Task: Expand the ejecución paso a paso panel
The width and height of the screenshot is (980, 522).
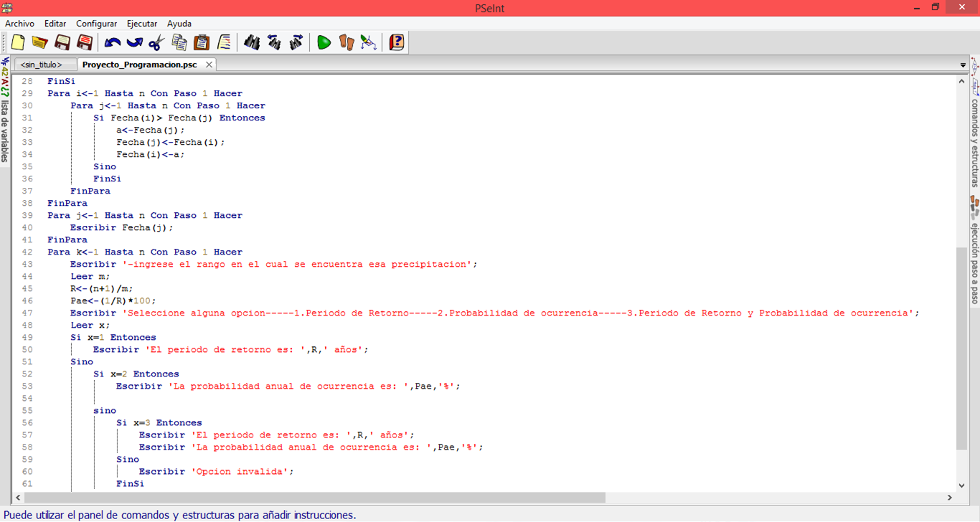Action: (974, 250)
